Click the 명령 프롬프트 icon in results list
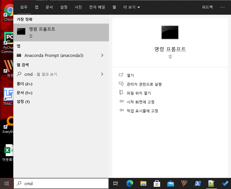 (21, 31)
